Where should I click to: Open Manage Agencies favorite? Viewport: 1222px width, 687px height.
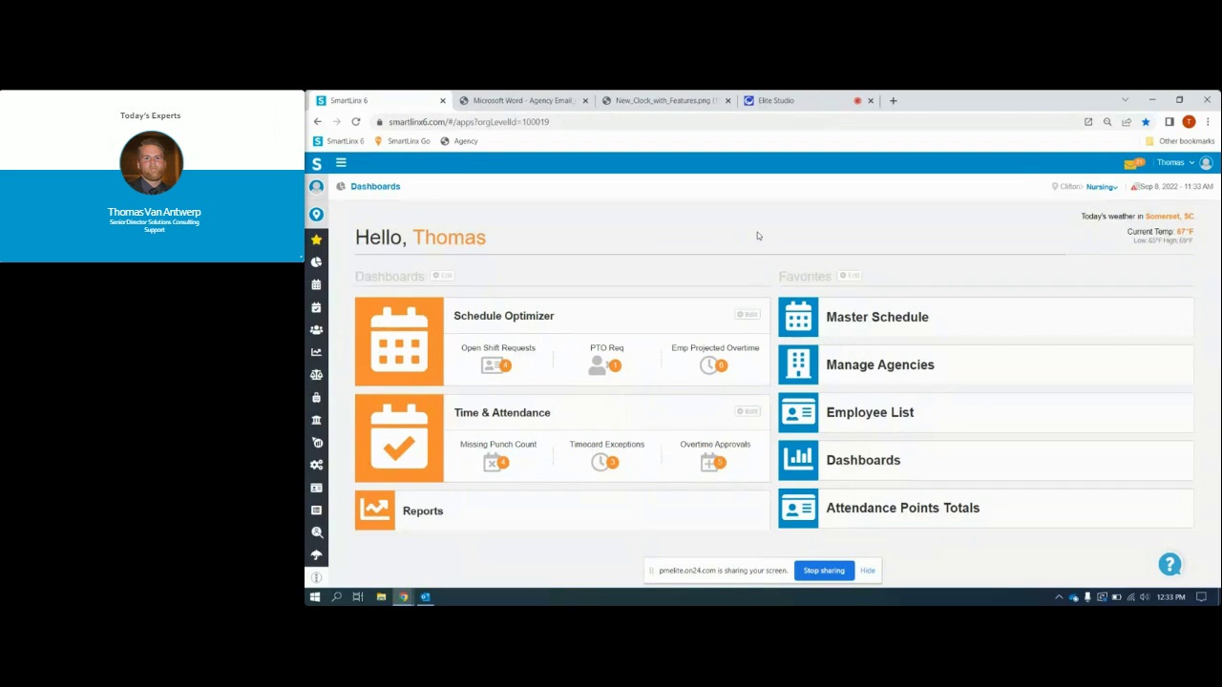point(986,364)
